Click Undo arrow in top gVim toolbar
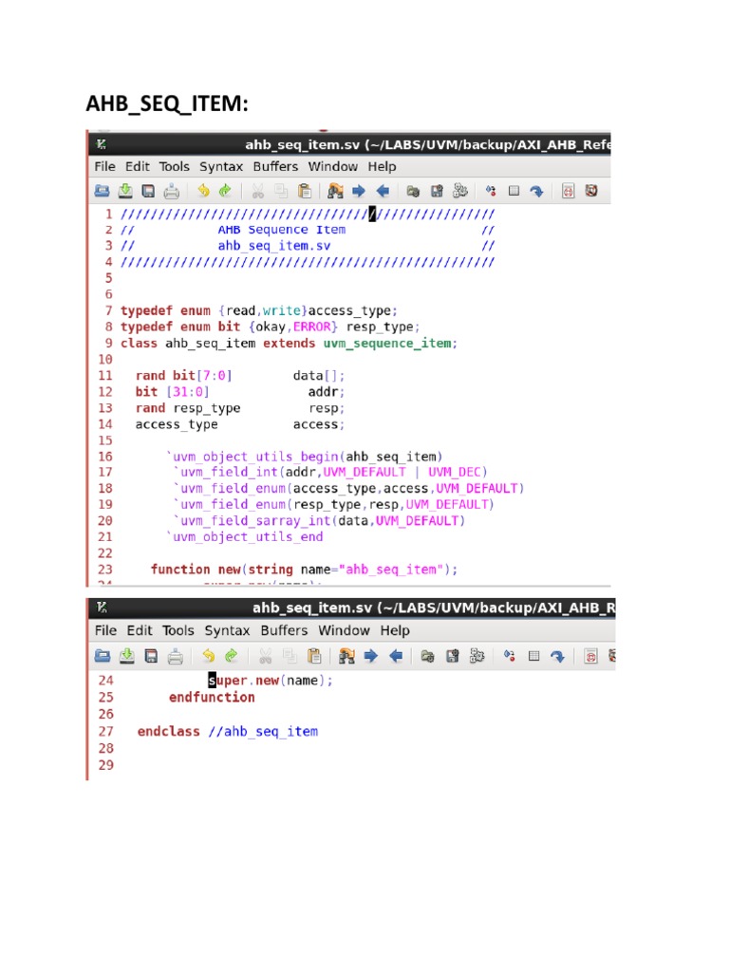The width and height of the screenshot is (729, 972). click(203, 190)
